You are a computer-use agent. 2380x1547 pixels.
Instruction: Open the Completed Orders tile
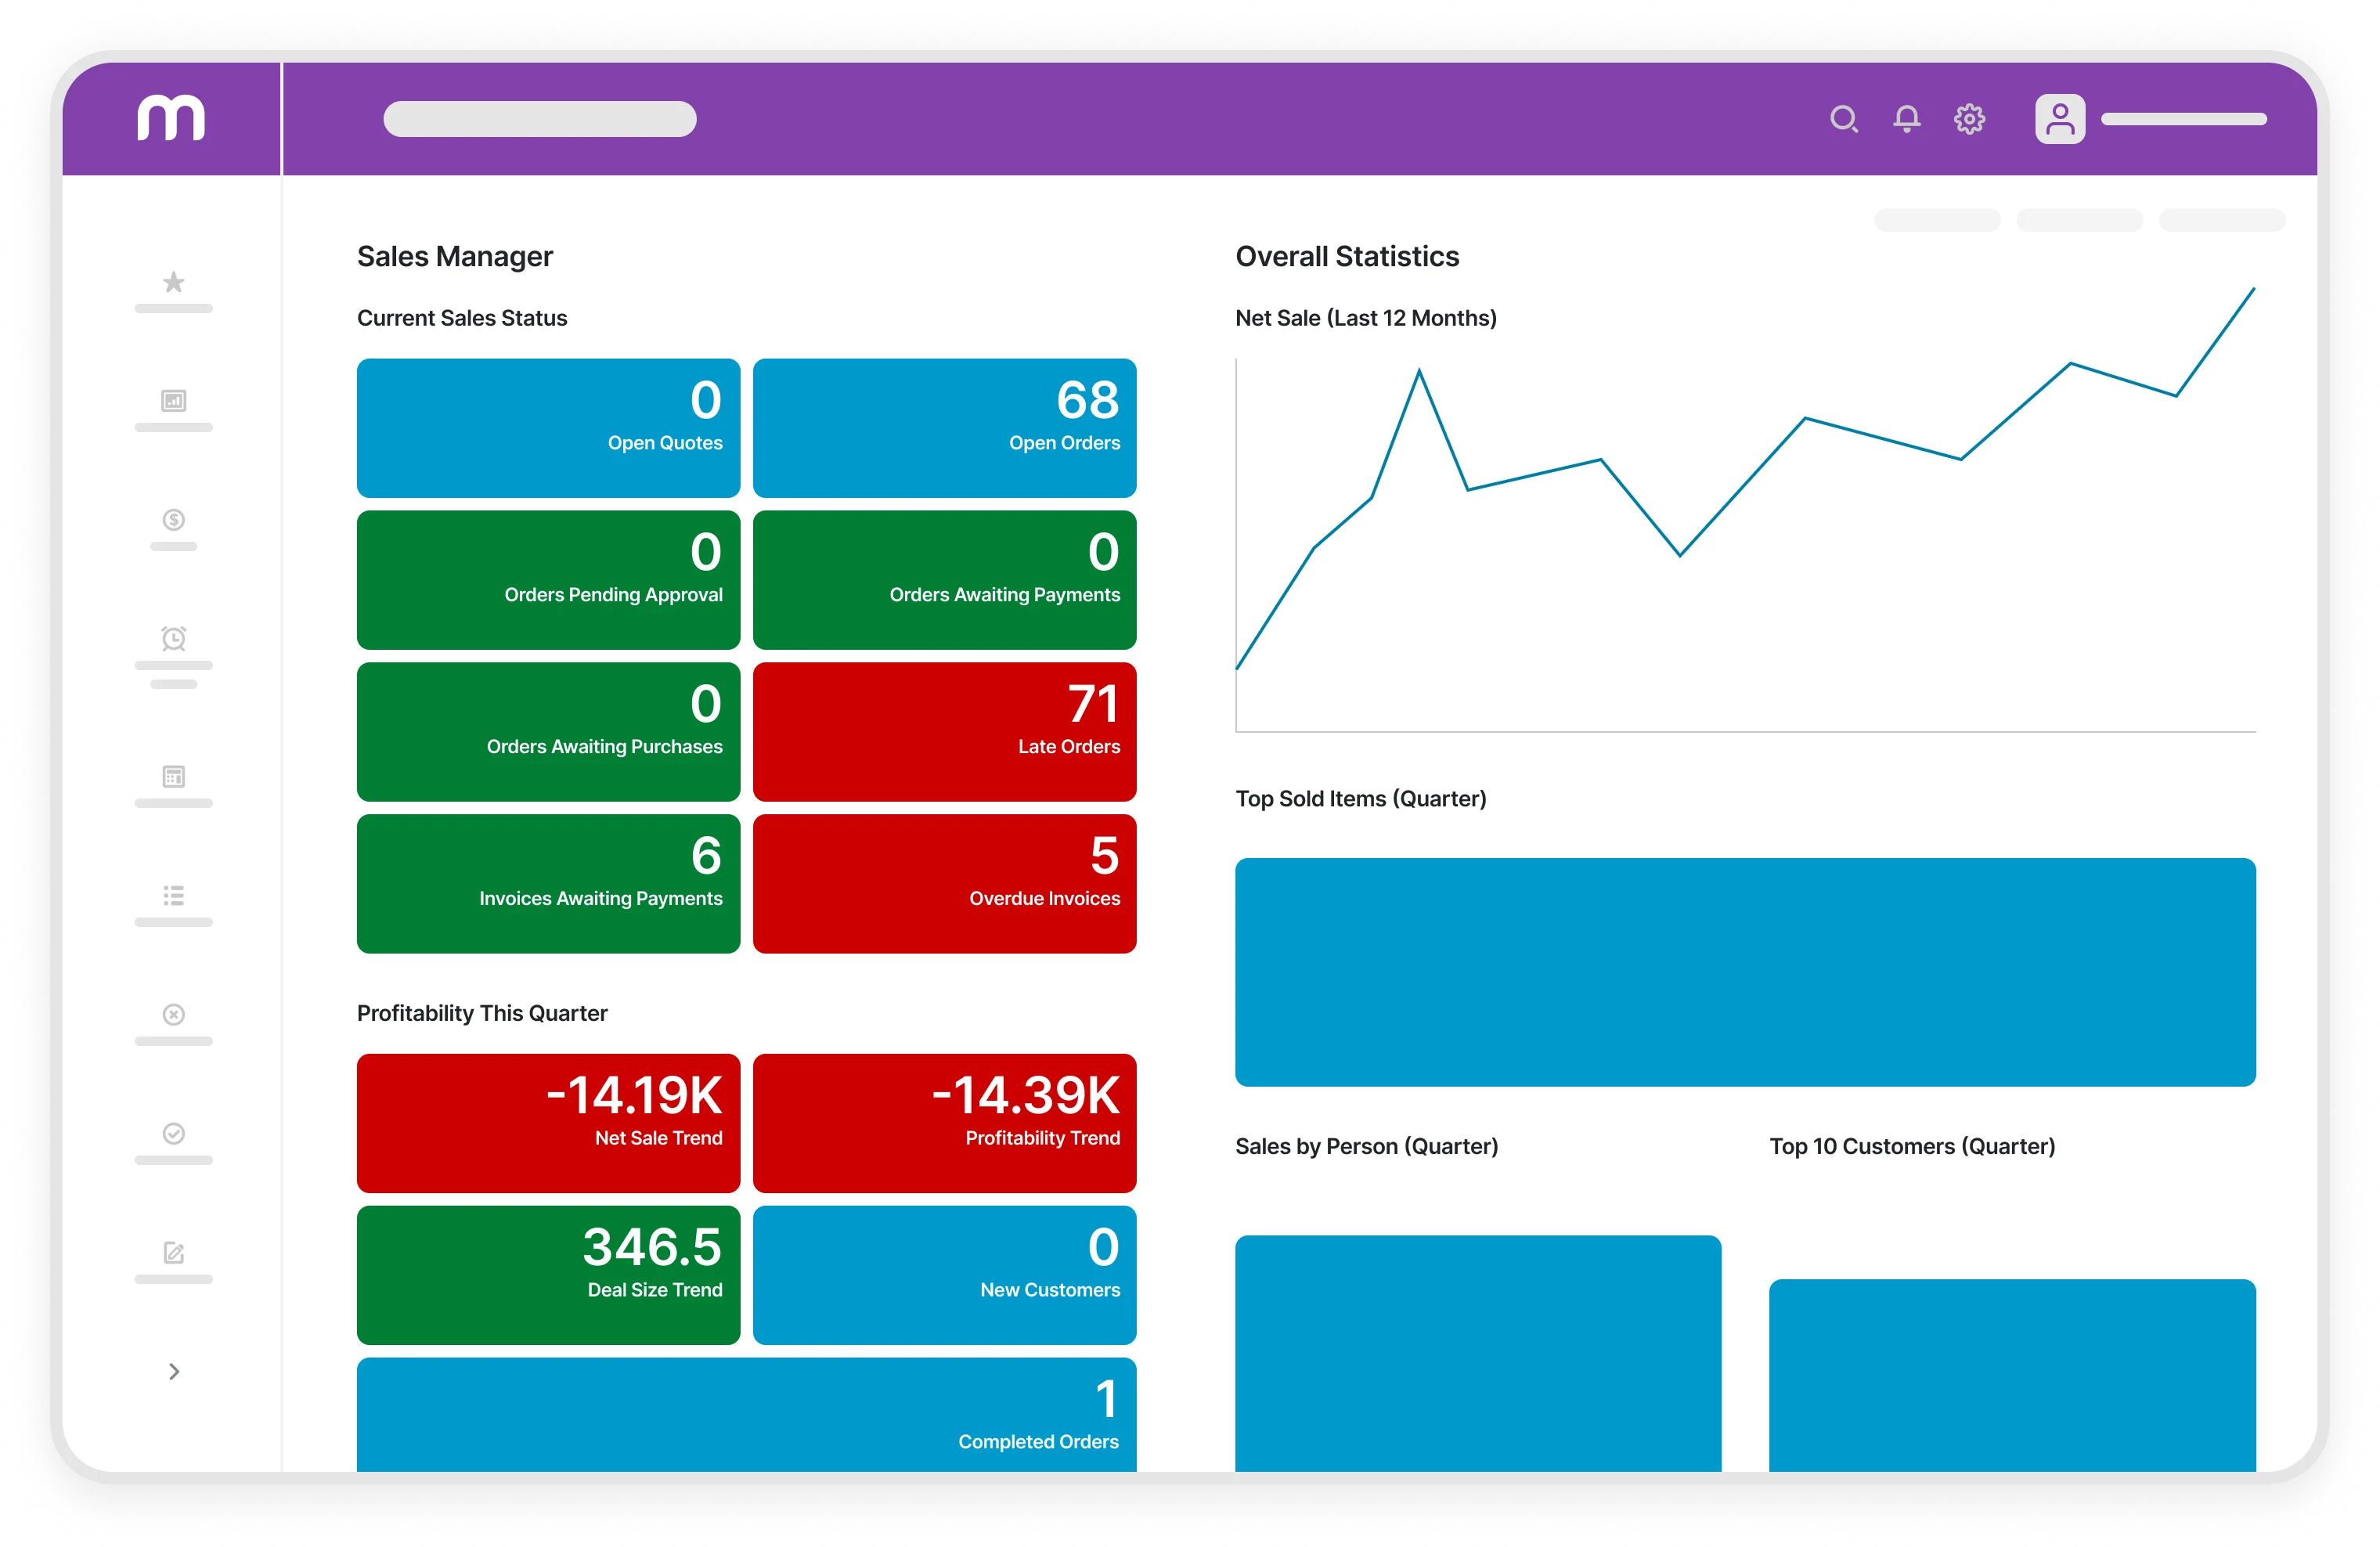click(x=746, y=1415)
